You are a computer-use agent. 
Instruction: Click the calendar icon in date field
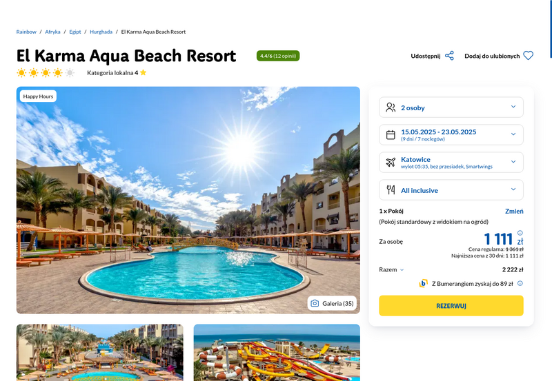391,134
